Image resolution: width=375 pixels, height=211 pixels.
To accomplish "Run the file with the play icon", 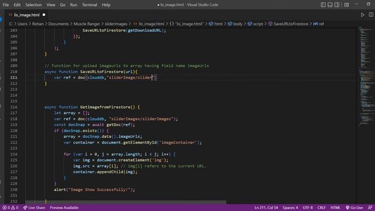I will tap(363, 15).
